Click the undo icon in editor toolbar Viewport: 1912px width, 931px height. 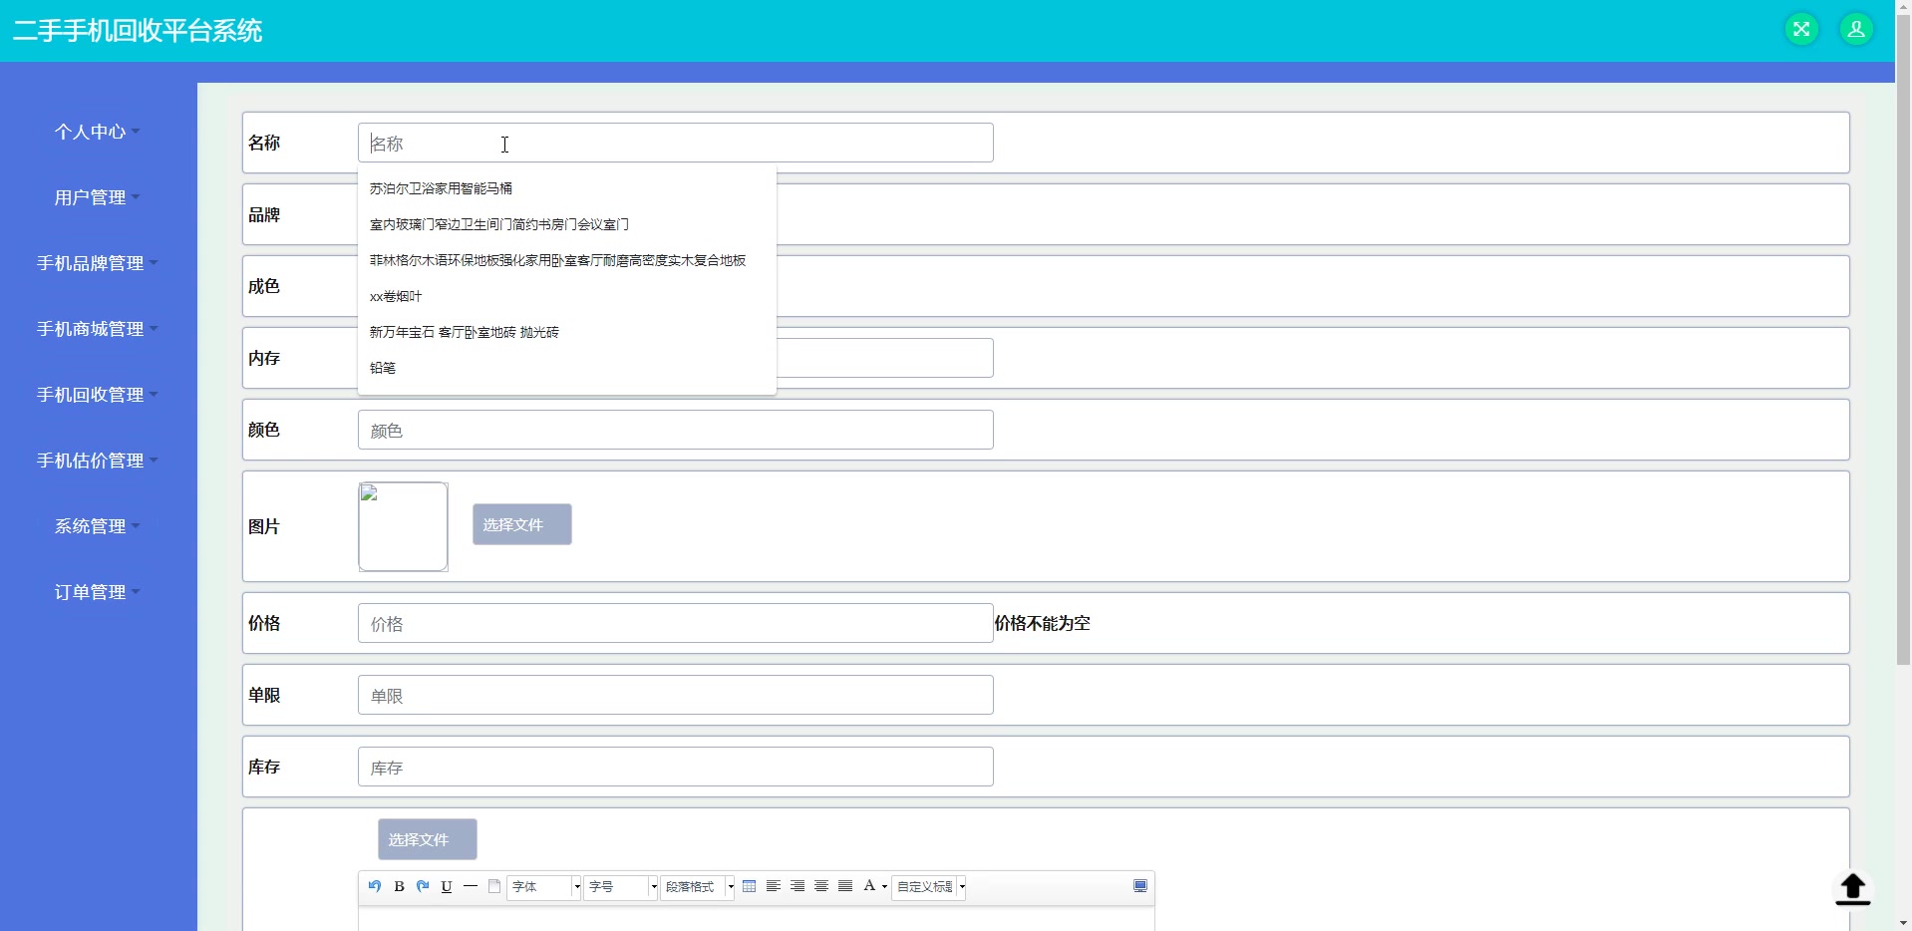375,886
